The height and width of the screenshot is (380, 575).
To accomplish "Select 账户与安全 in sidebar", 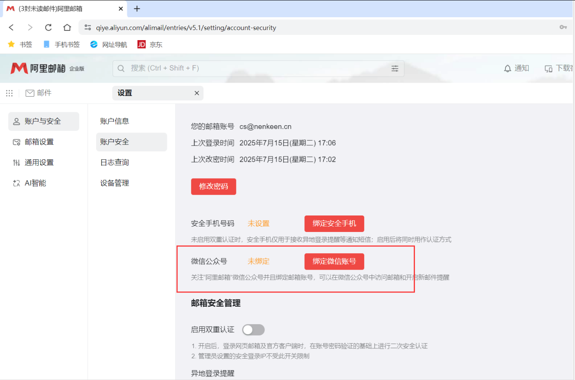I will click(44, 121).
